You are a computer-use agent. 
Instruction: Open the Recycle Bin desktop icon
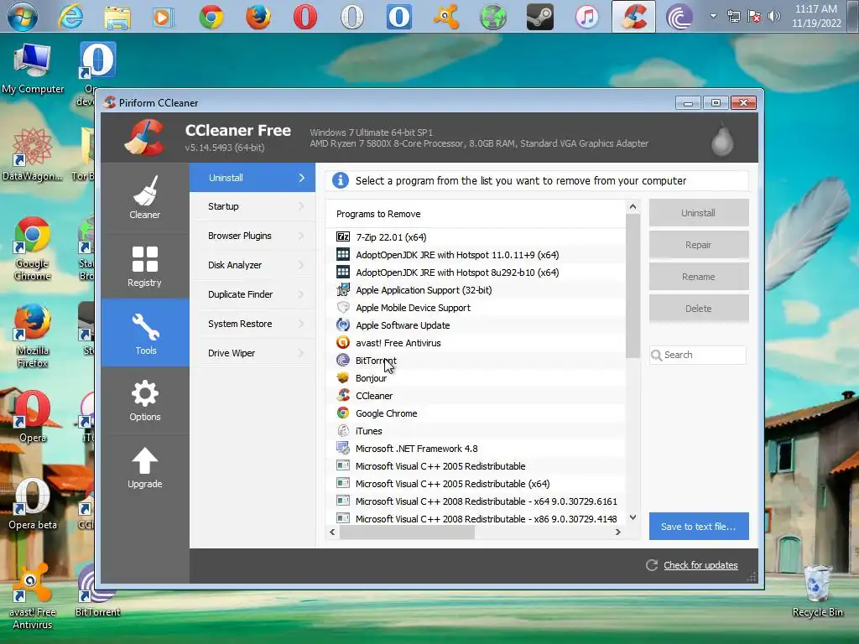point(817,592)
